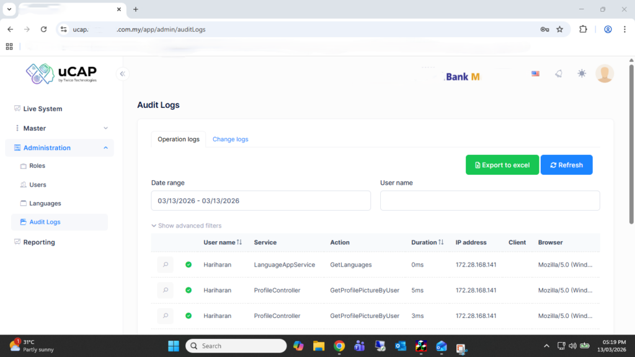Sort by the Duration column
635x357 pixels.
(x=427, y=242)
